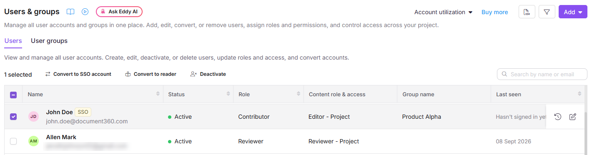Deactivate the selected user

(208, 74)
